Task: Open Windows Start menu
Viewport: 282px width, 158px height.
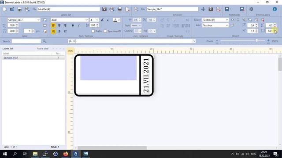Action: [5, 154]
